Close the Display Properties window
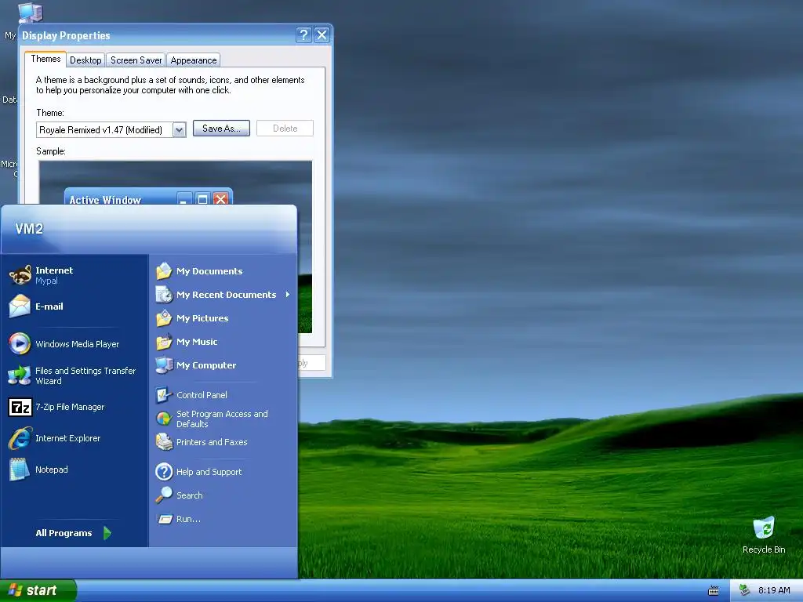This screenshot has height=602, width=803. [322, 34]
